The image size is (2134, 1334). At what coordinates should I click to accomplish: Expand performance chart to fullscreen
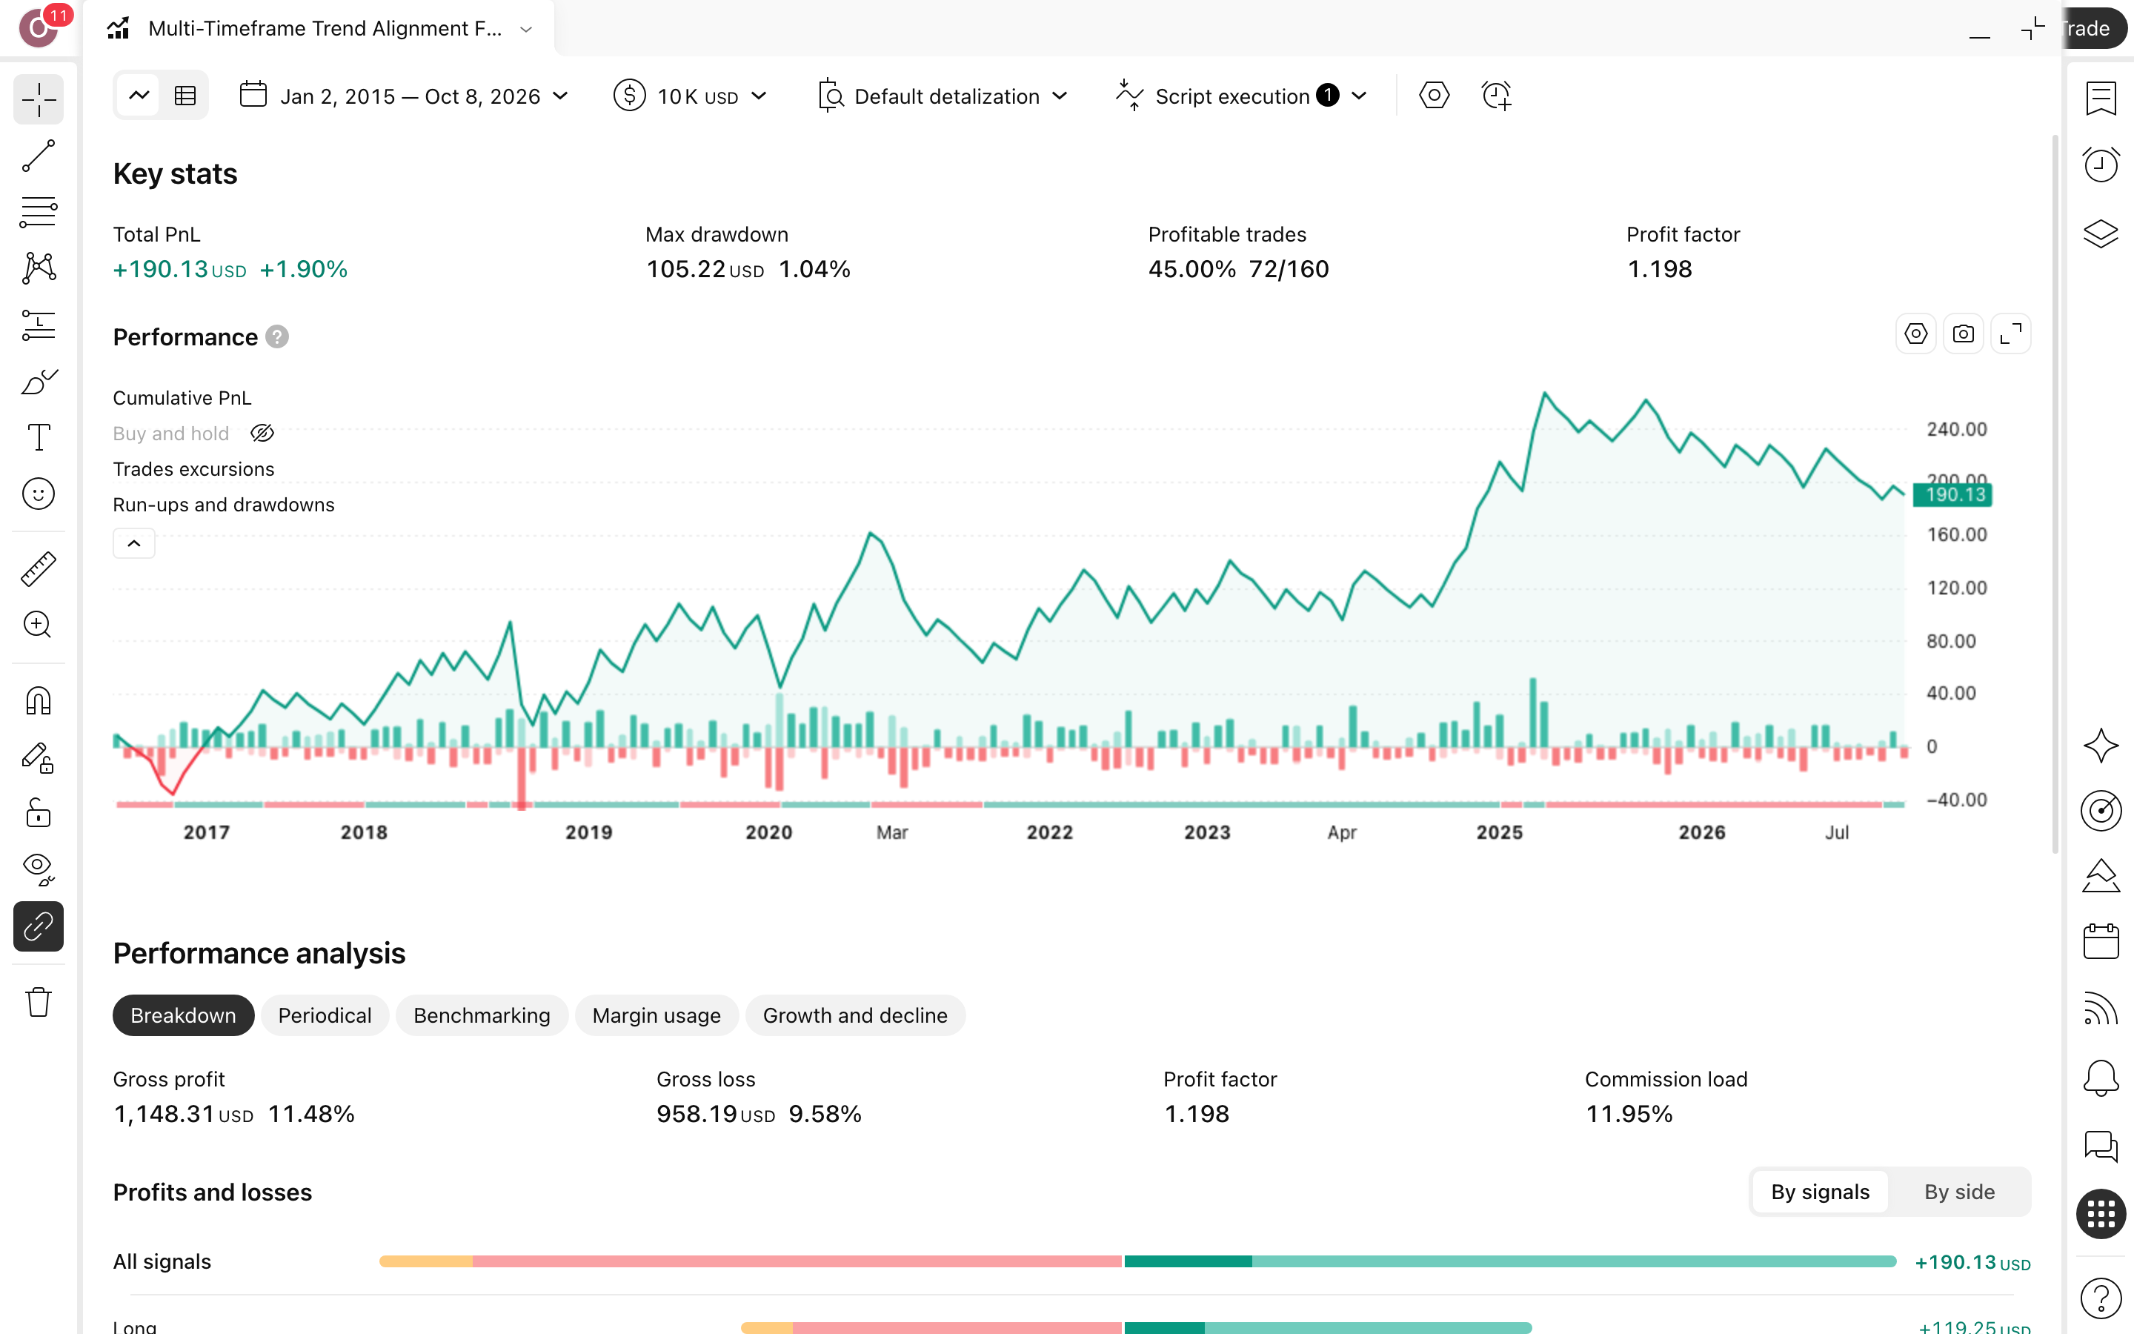click(2010, 334)
